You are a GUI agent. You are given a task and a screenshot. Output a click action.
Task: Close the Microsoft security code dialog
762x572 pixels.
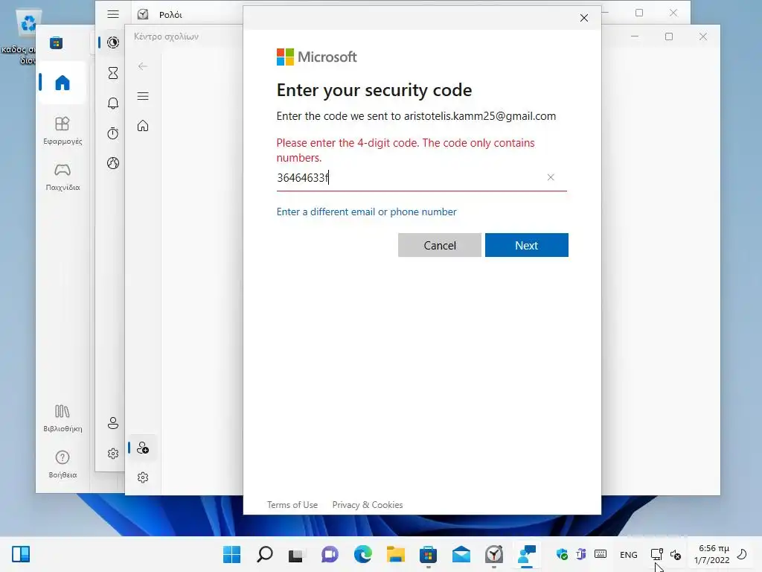coord(584,18)
